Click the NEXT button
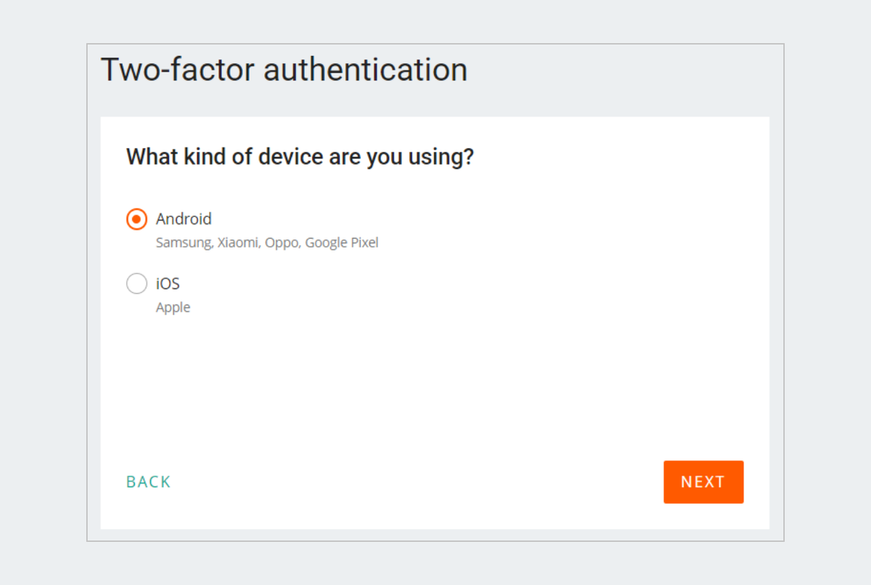Image resolution: width=871 pixels, height=585 pixels. tap(703, 482)
